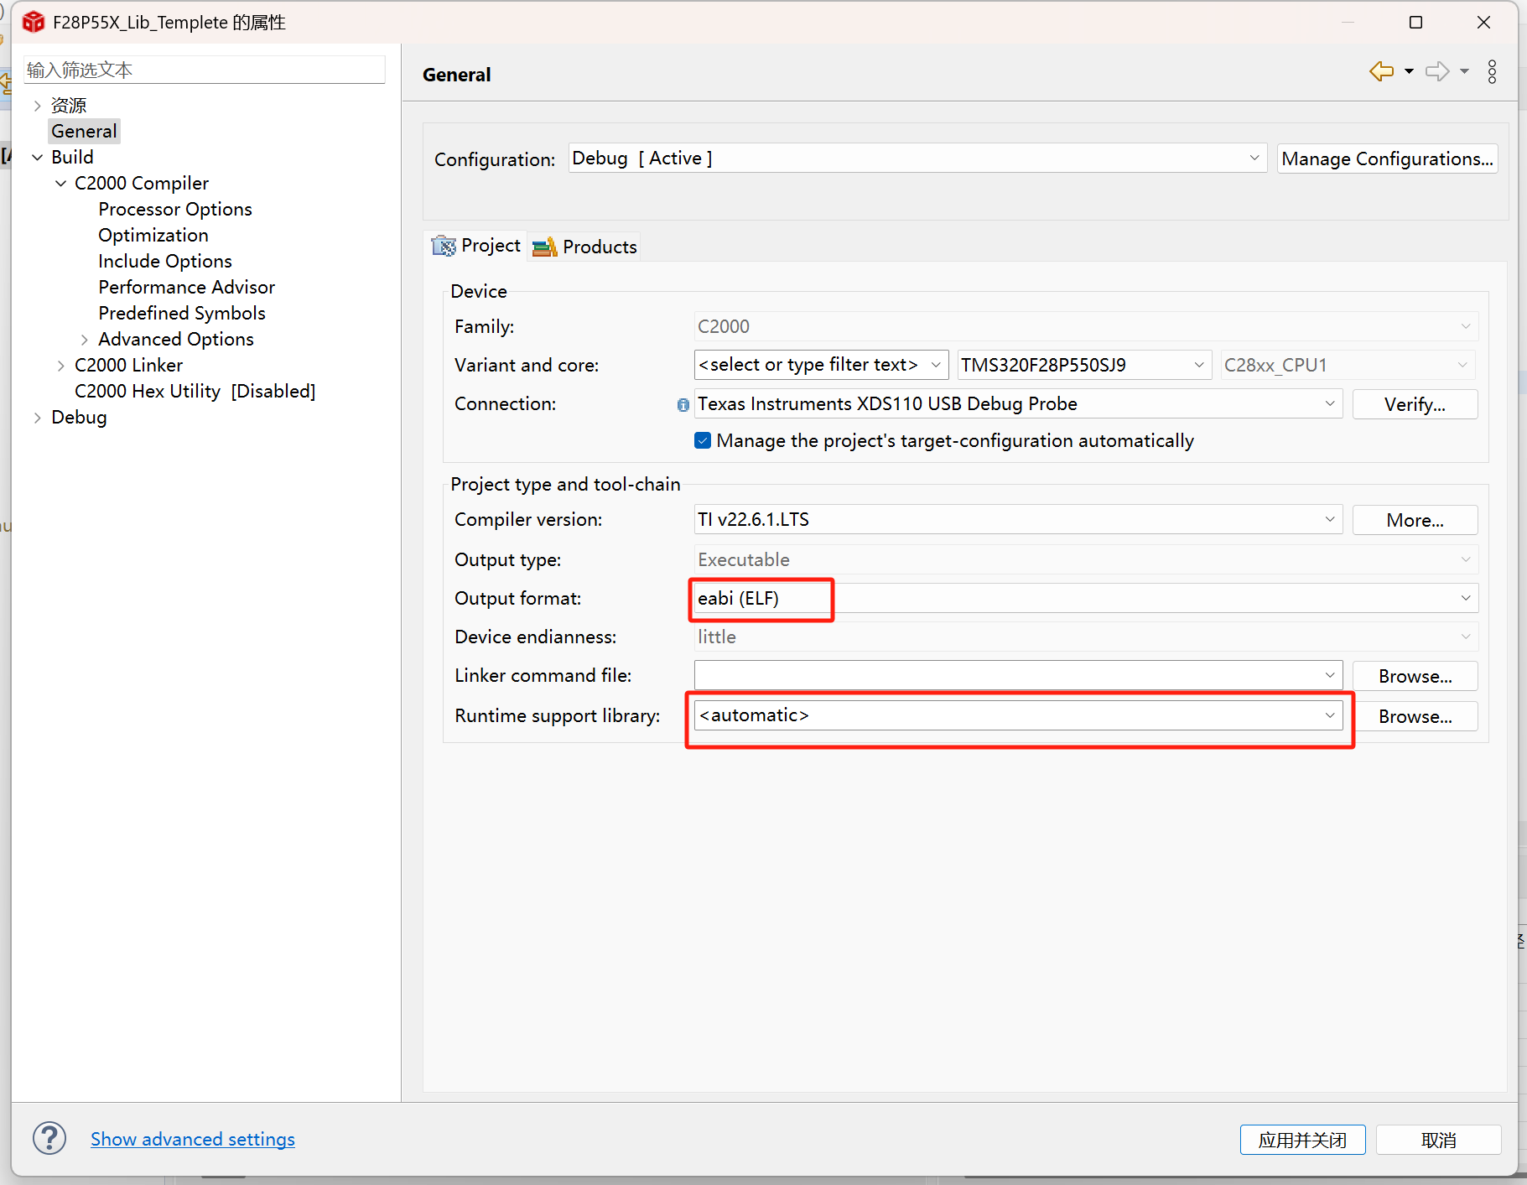1527x1185 pixels.
Task: Open the forward history dropdown arrow
Action: (x=1464, y=71)
